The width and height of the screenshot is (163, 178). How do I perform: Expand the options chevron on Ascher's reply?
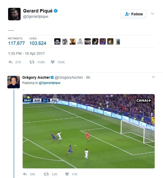tap(153, 77)
